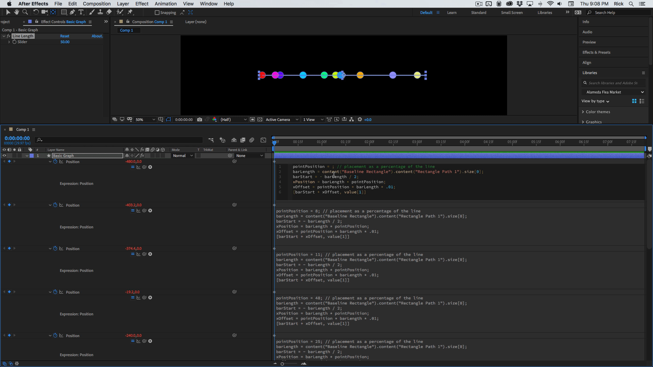This screenshot has height=367, width=653.
Task: Select the Puppet Pin tool
Action: (130, 12)
